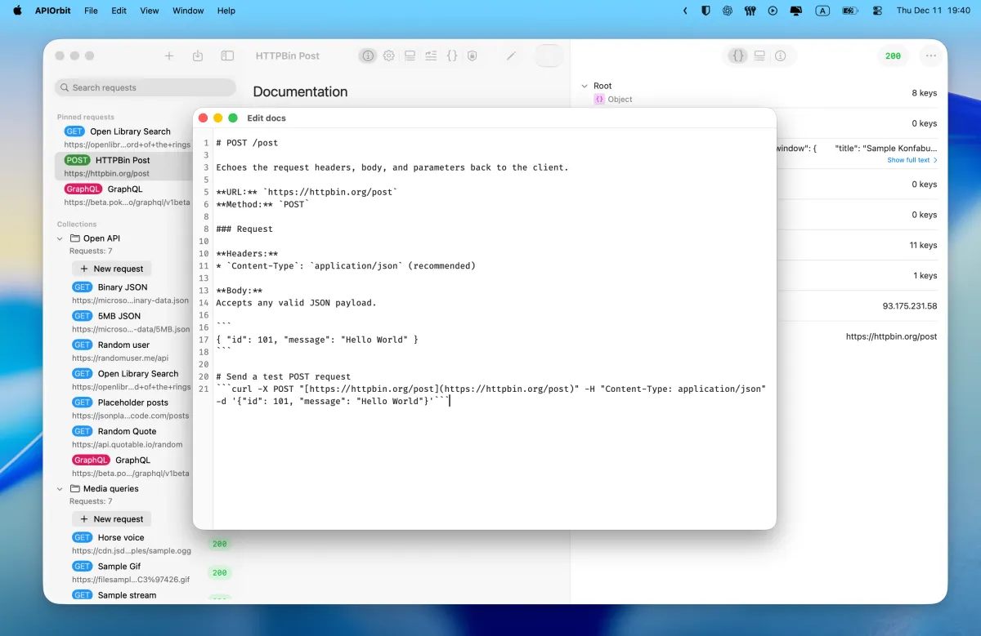Collapse the Media queries collection
981x636 pixels.
[58, 488]
